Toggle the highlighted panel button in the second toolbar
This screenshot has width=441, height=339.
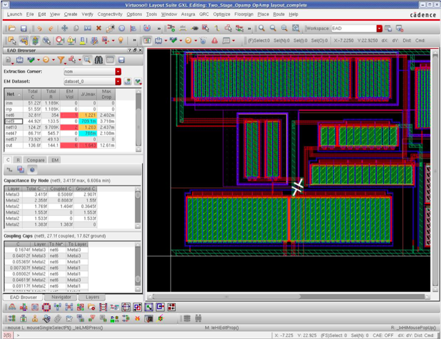(x=147, y=40)
